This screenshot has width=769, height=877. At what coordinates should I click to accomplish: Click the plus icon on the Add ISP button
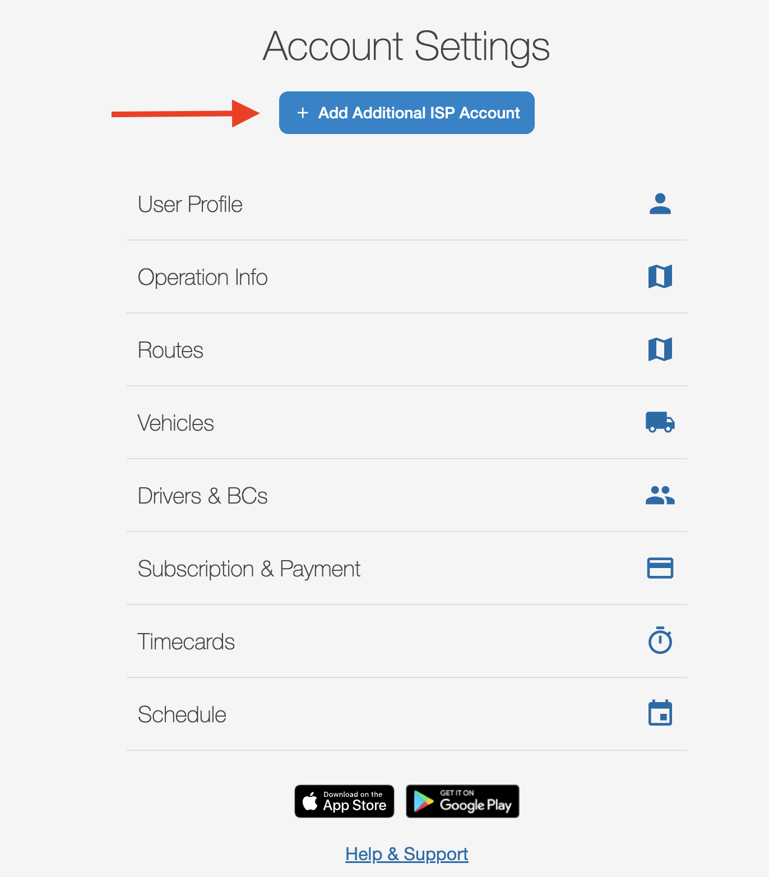[303, 113]
